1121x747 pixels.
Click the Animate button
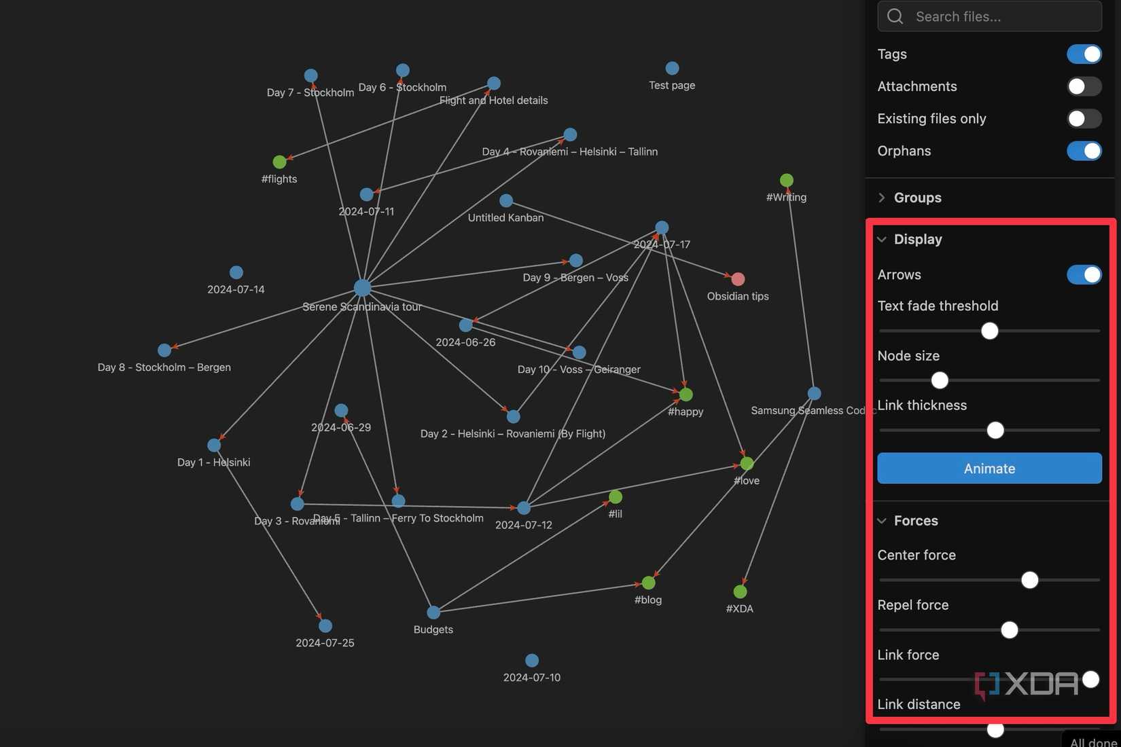989,468
